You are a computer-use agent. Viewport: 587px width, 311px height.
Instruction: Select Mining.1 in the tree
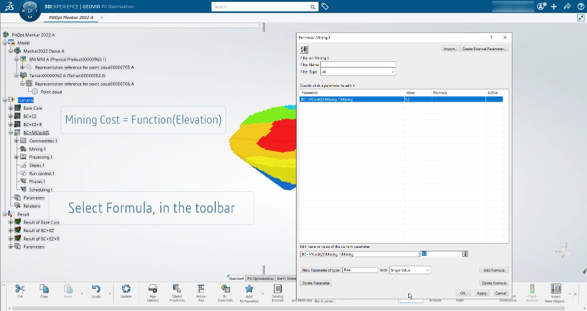click(37, 149)
